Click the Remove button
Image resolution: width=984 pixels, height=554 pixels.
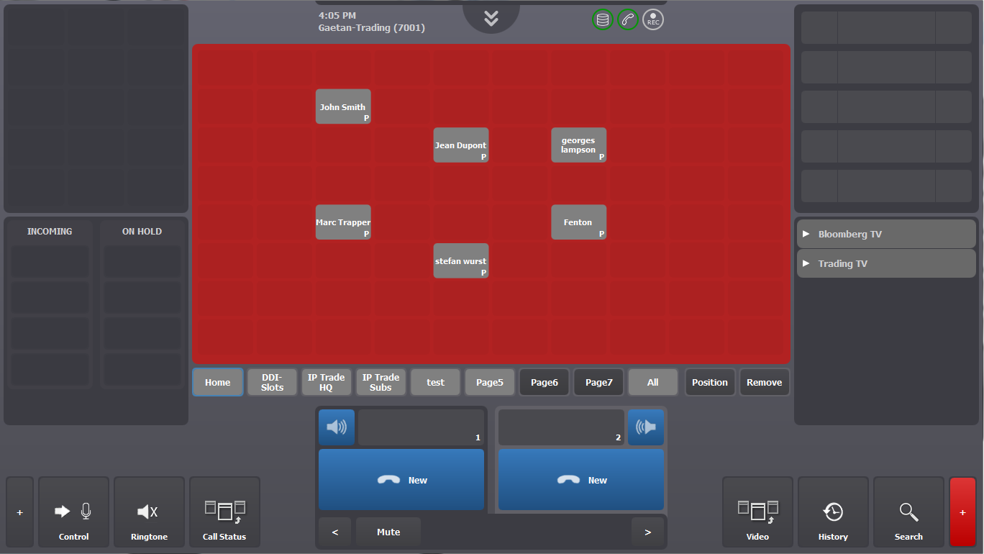[x=765, y=382]
